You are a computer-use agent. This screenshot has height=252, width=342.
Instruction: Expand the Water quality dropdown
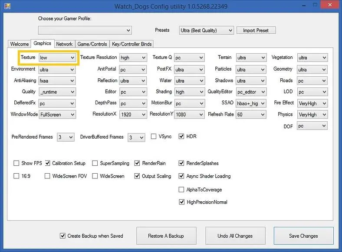click(189, 81)
